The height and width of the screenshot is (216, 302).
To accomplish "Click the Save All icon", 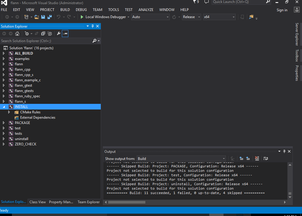I will 50,17.
